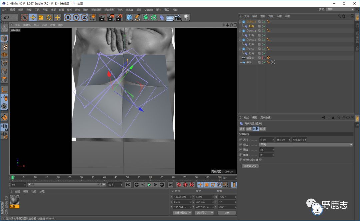Screen dimensions: 360x221
Task: Open the 渲染 menu
Action: coord(77,10)
